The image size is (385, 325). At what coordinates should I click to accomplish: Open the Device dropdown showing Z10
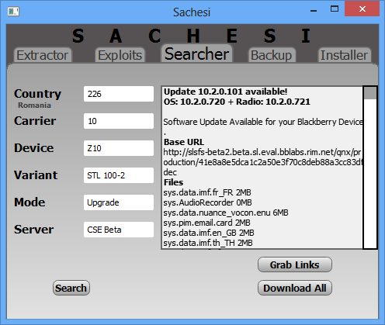[x=119, y=148]
